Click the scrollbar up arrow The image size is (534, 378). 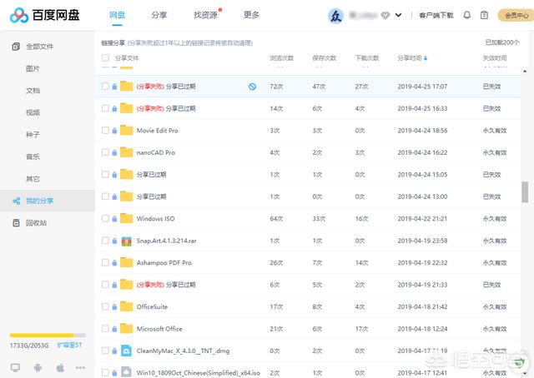525,71
